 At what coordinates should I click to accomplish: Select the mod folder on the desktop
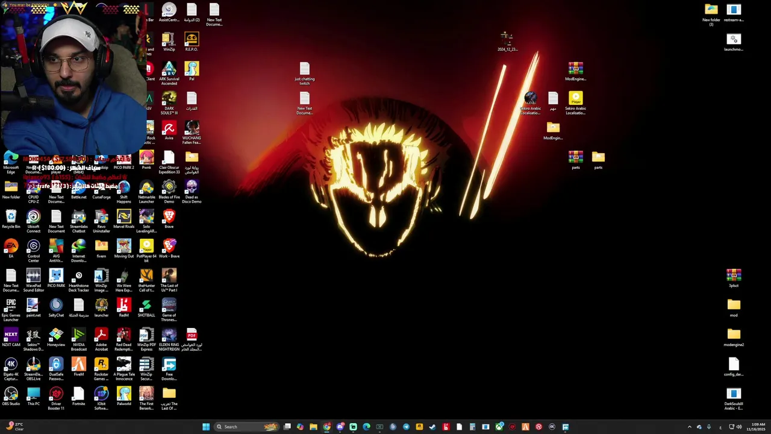734,307
